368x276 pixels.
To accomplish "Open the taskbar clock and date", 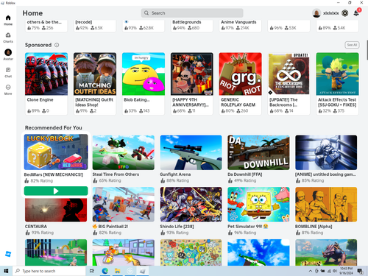I will click(x=346, y=271).
